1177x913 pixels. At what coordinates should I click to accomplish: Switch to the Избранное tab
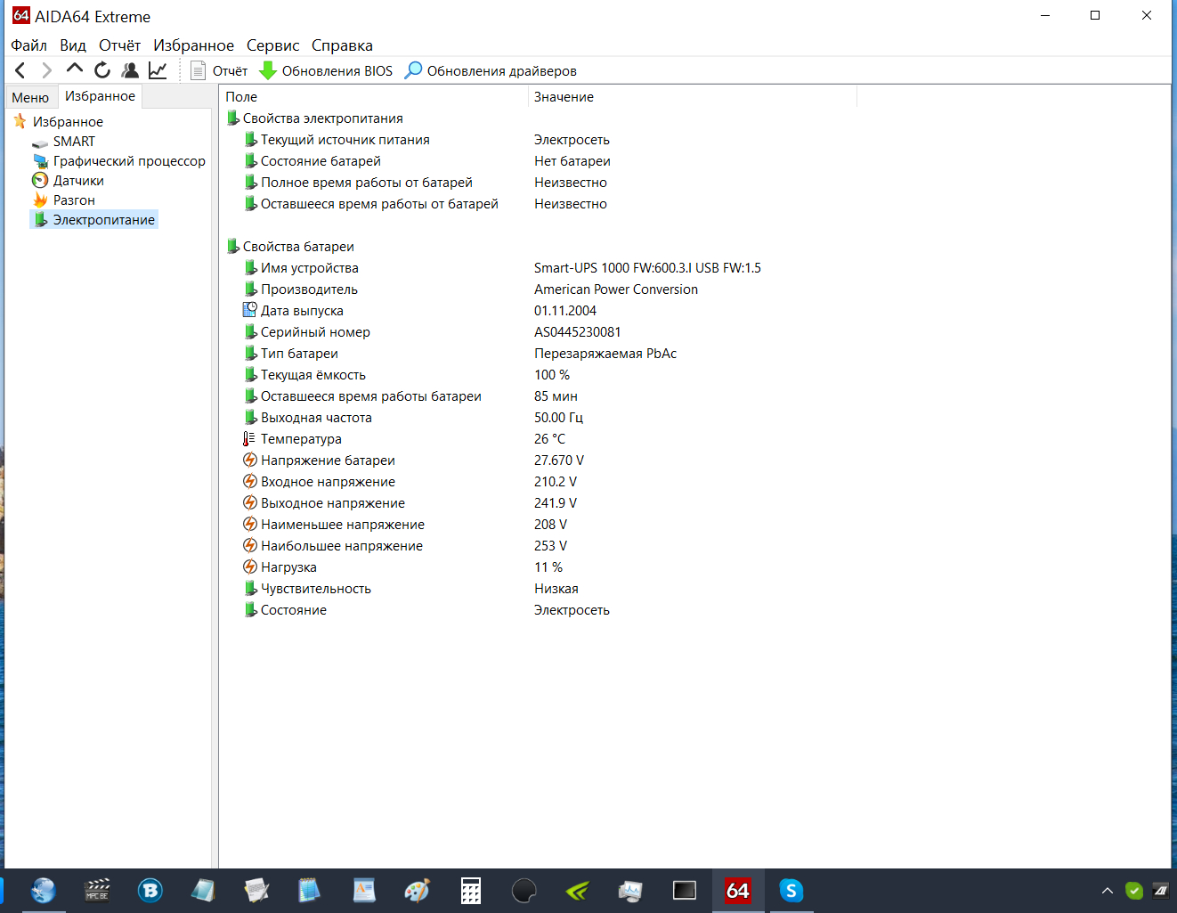(x=100, y=96)
